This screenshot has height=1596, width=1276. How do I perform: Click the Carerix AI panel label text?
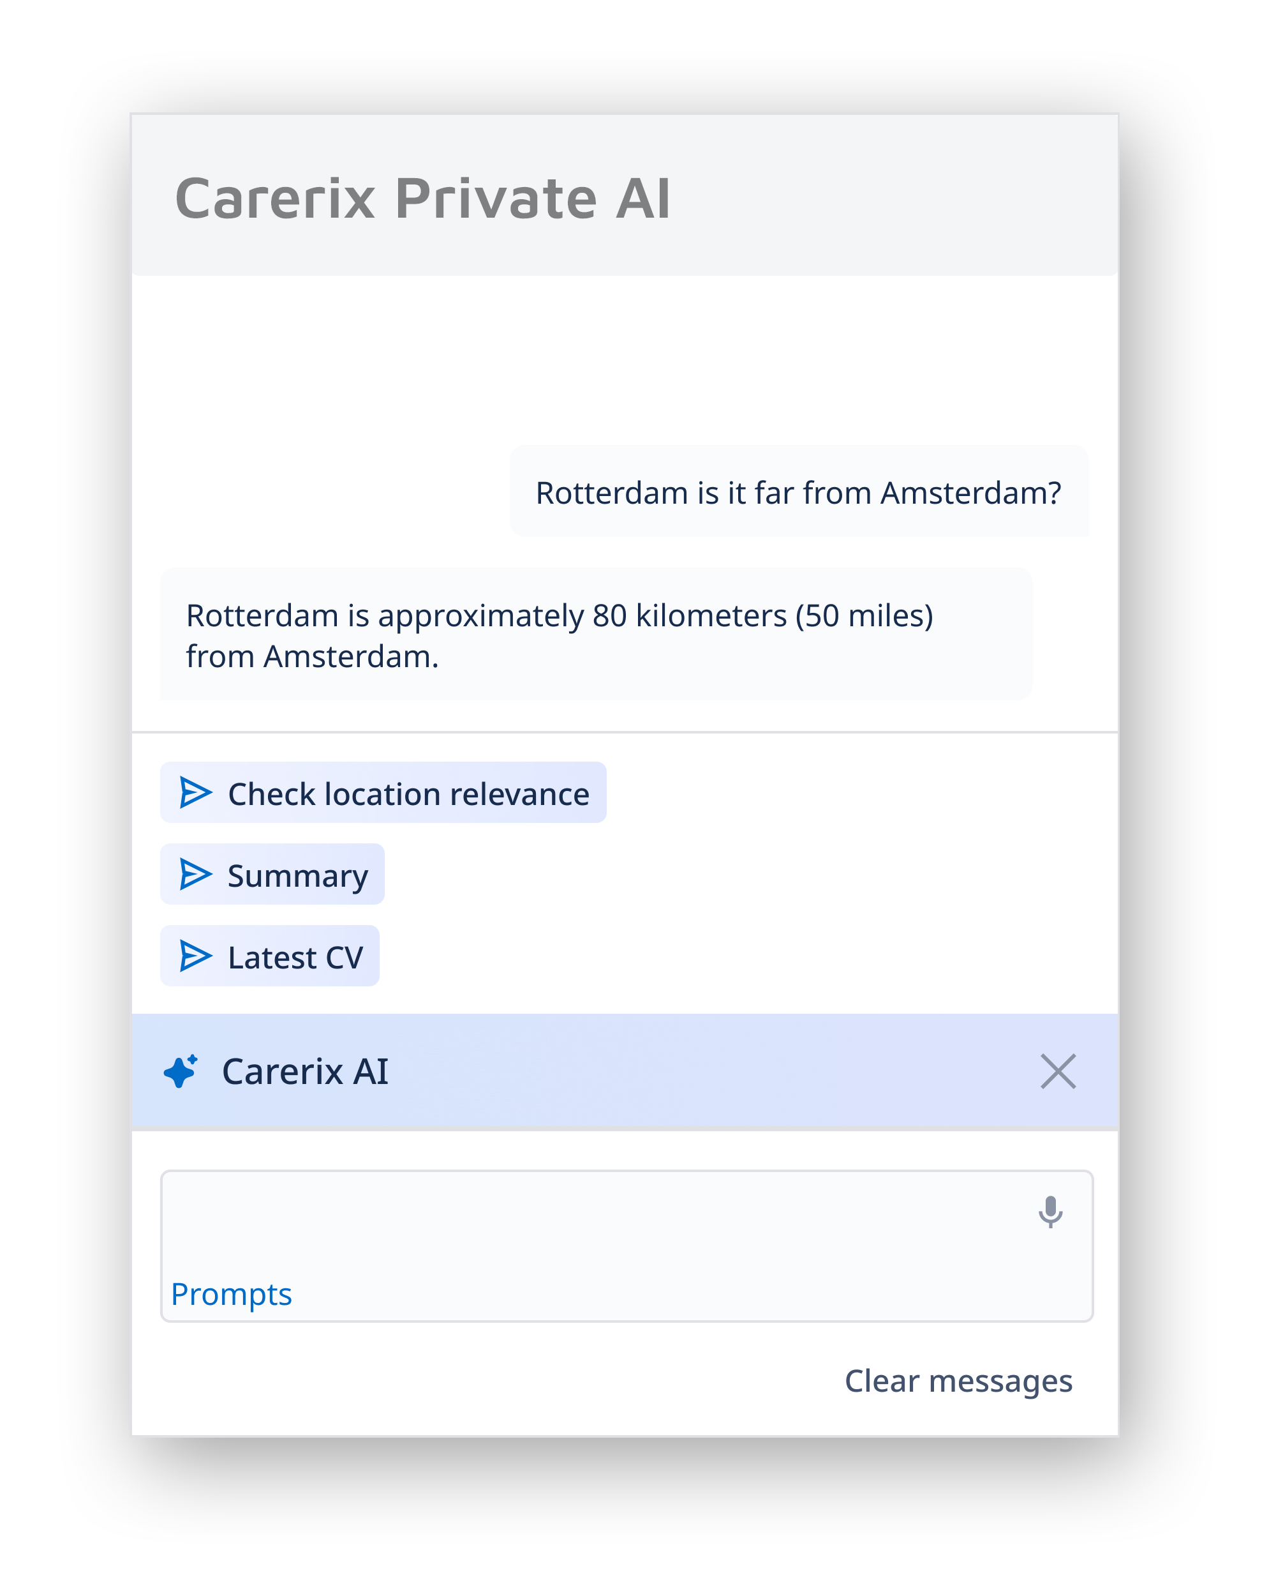pos(305,1071)
